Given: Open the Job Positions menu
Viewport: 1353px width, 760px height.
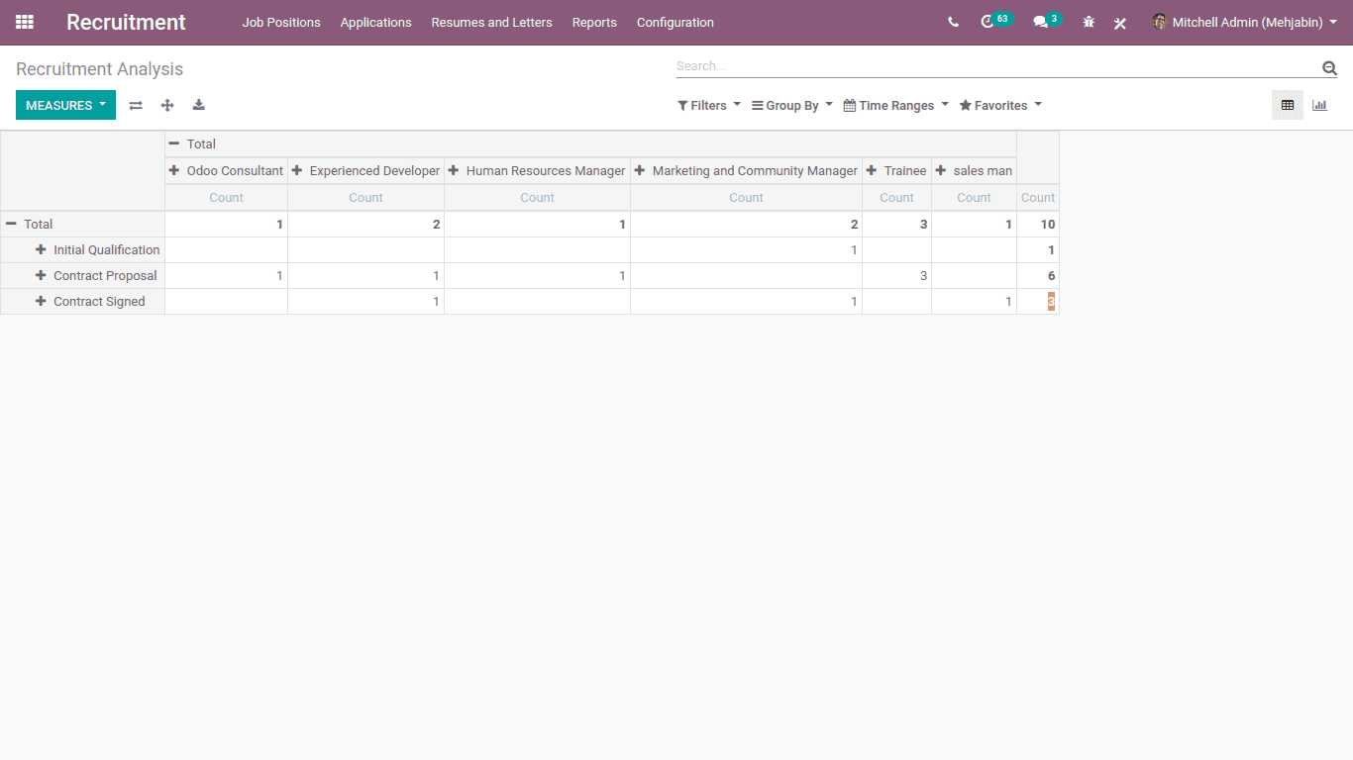Looking at the screenshot, I should 281,22.
